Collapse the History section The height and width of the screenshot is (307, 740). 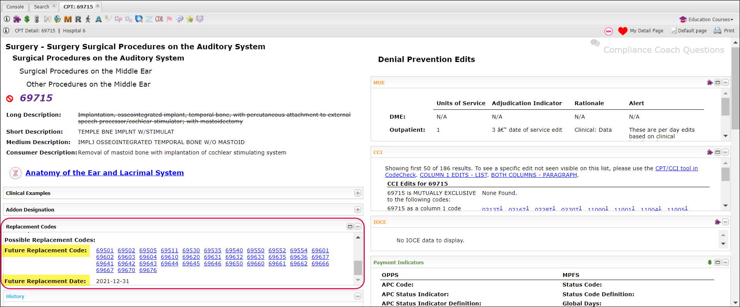point(358,296)
